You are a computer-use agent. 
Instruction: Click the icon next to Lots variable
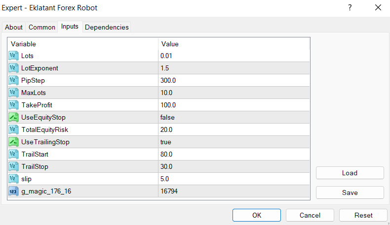click(x=14, y=56)
